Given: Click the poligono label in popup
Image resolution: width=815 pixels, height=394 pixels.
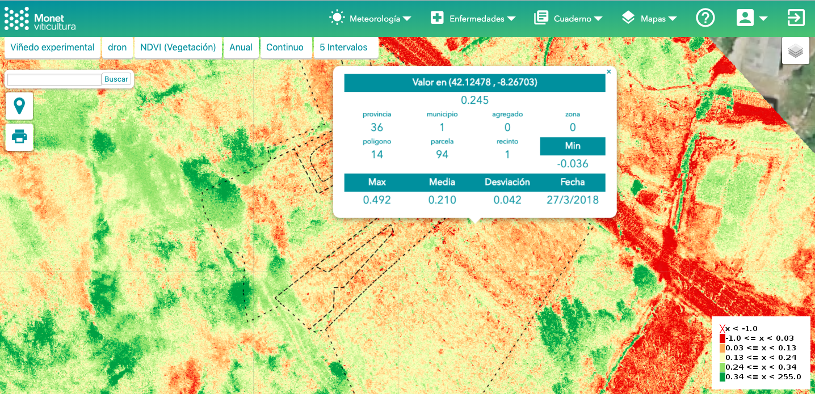Looking at the screenshot, I should coord(377,142).
